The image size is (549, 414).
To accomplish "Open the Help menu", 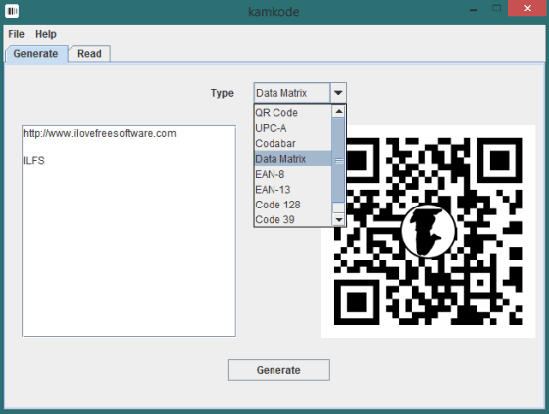I will pos(46,34).
